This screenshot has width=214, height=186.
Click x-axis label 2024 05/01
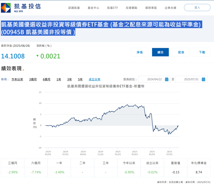[48, 153]
